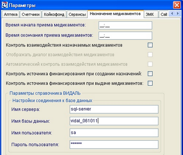Click the Имя базы данных label

pyautogui.click(x=31, y=121)
